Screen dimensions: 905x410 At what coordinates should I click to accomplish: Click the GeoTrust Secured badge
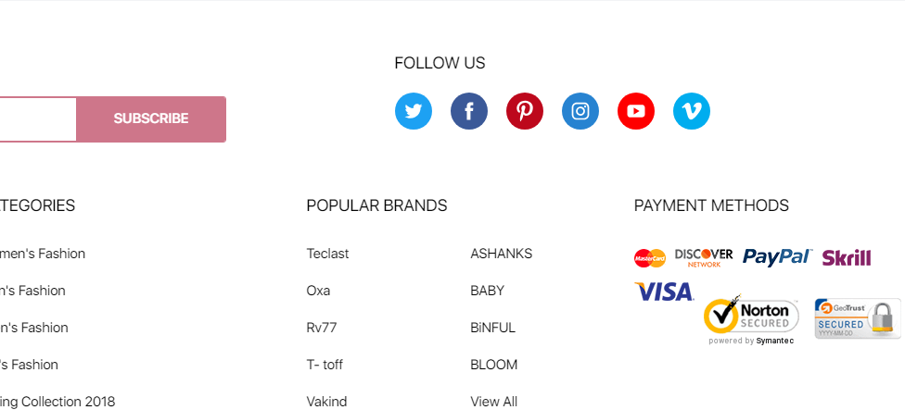pyautogui.click(x=858, y=318)
